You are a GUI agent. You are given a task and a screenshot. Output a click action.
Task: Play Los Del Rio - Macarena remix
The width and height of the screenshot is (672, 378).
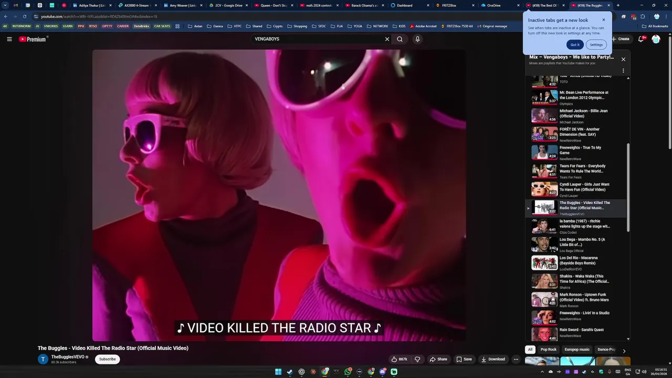(576, 263)
